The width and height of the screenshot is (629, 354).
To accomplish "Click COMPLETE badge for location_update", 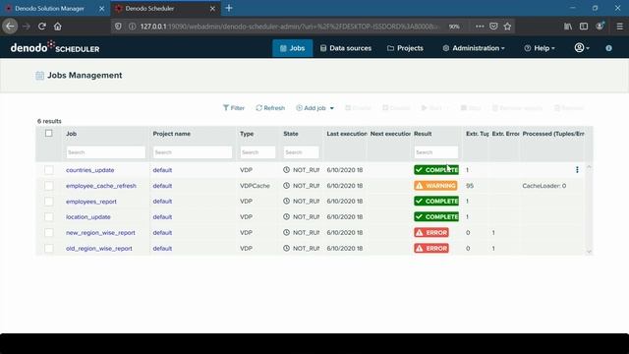I will pyautogui.click(x=436, y=216).
